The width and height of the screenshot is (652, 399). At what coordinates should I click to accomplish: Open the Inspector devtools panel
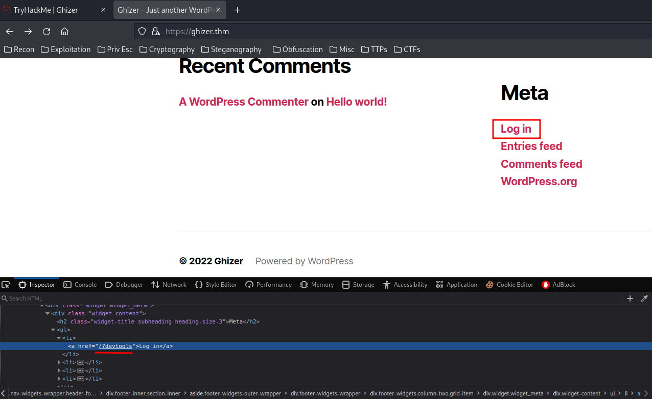[37, 285]
